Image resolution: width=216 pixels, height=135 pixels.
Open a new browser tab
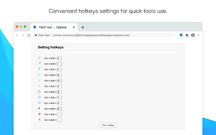pyautogui.click(x=83, y=27)
